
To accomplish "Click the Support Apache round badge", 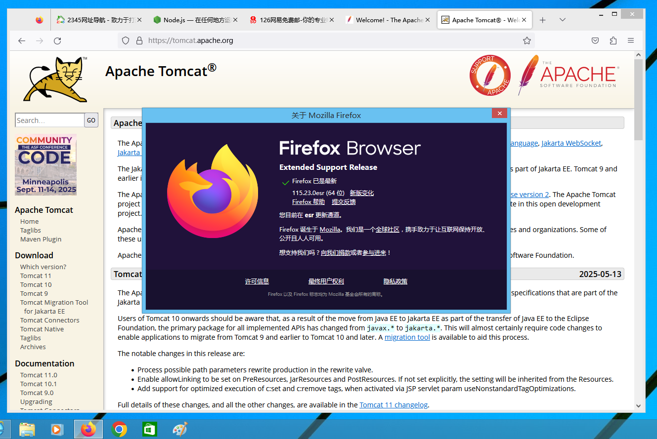I will coord(490,76).
